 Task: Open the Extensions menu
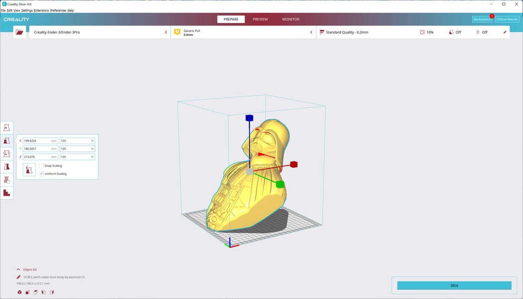pos(41,10)
